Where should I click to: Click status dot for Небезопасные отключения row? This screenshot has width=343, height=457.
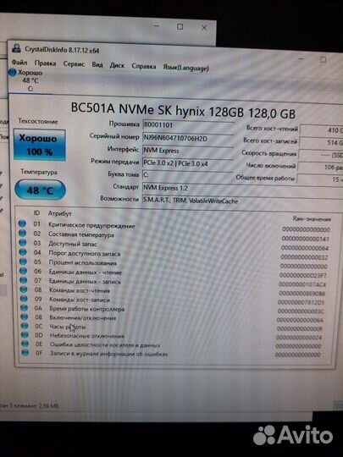tap(25, 334)
